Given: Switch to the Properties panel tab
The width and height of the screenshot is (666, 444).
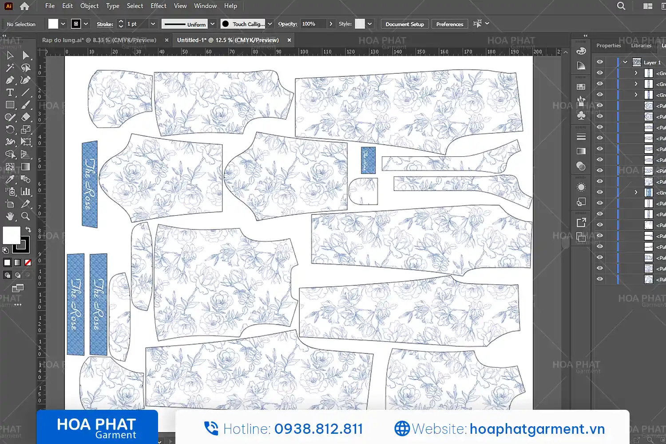Looking at the screenshot, I should (x=608, y=45).
